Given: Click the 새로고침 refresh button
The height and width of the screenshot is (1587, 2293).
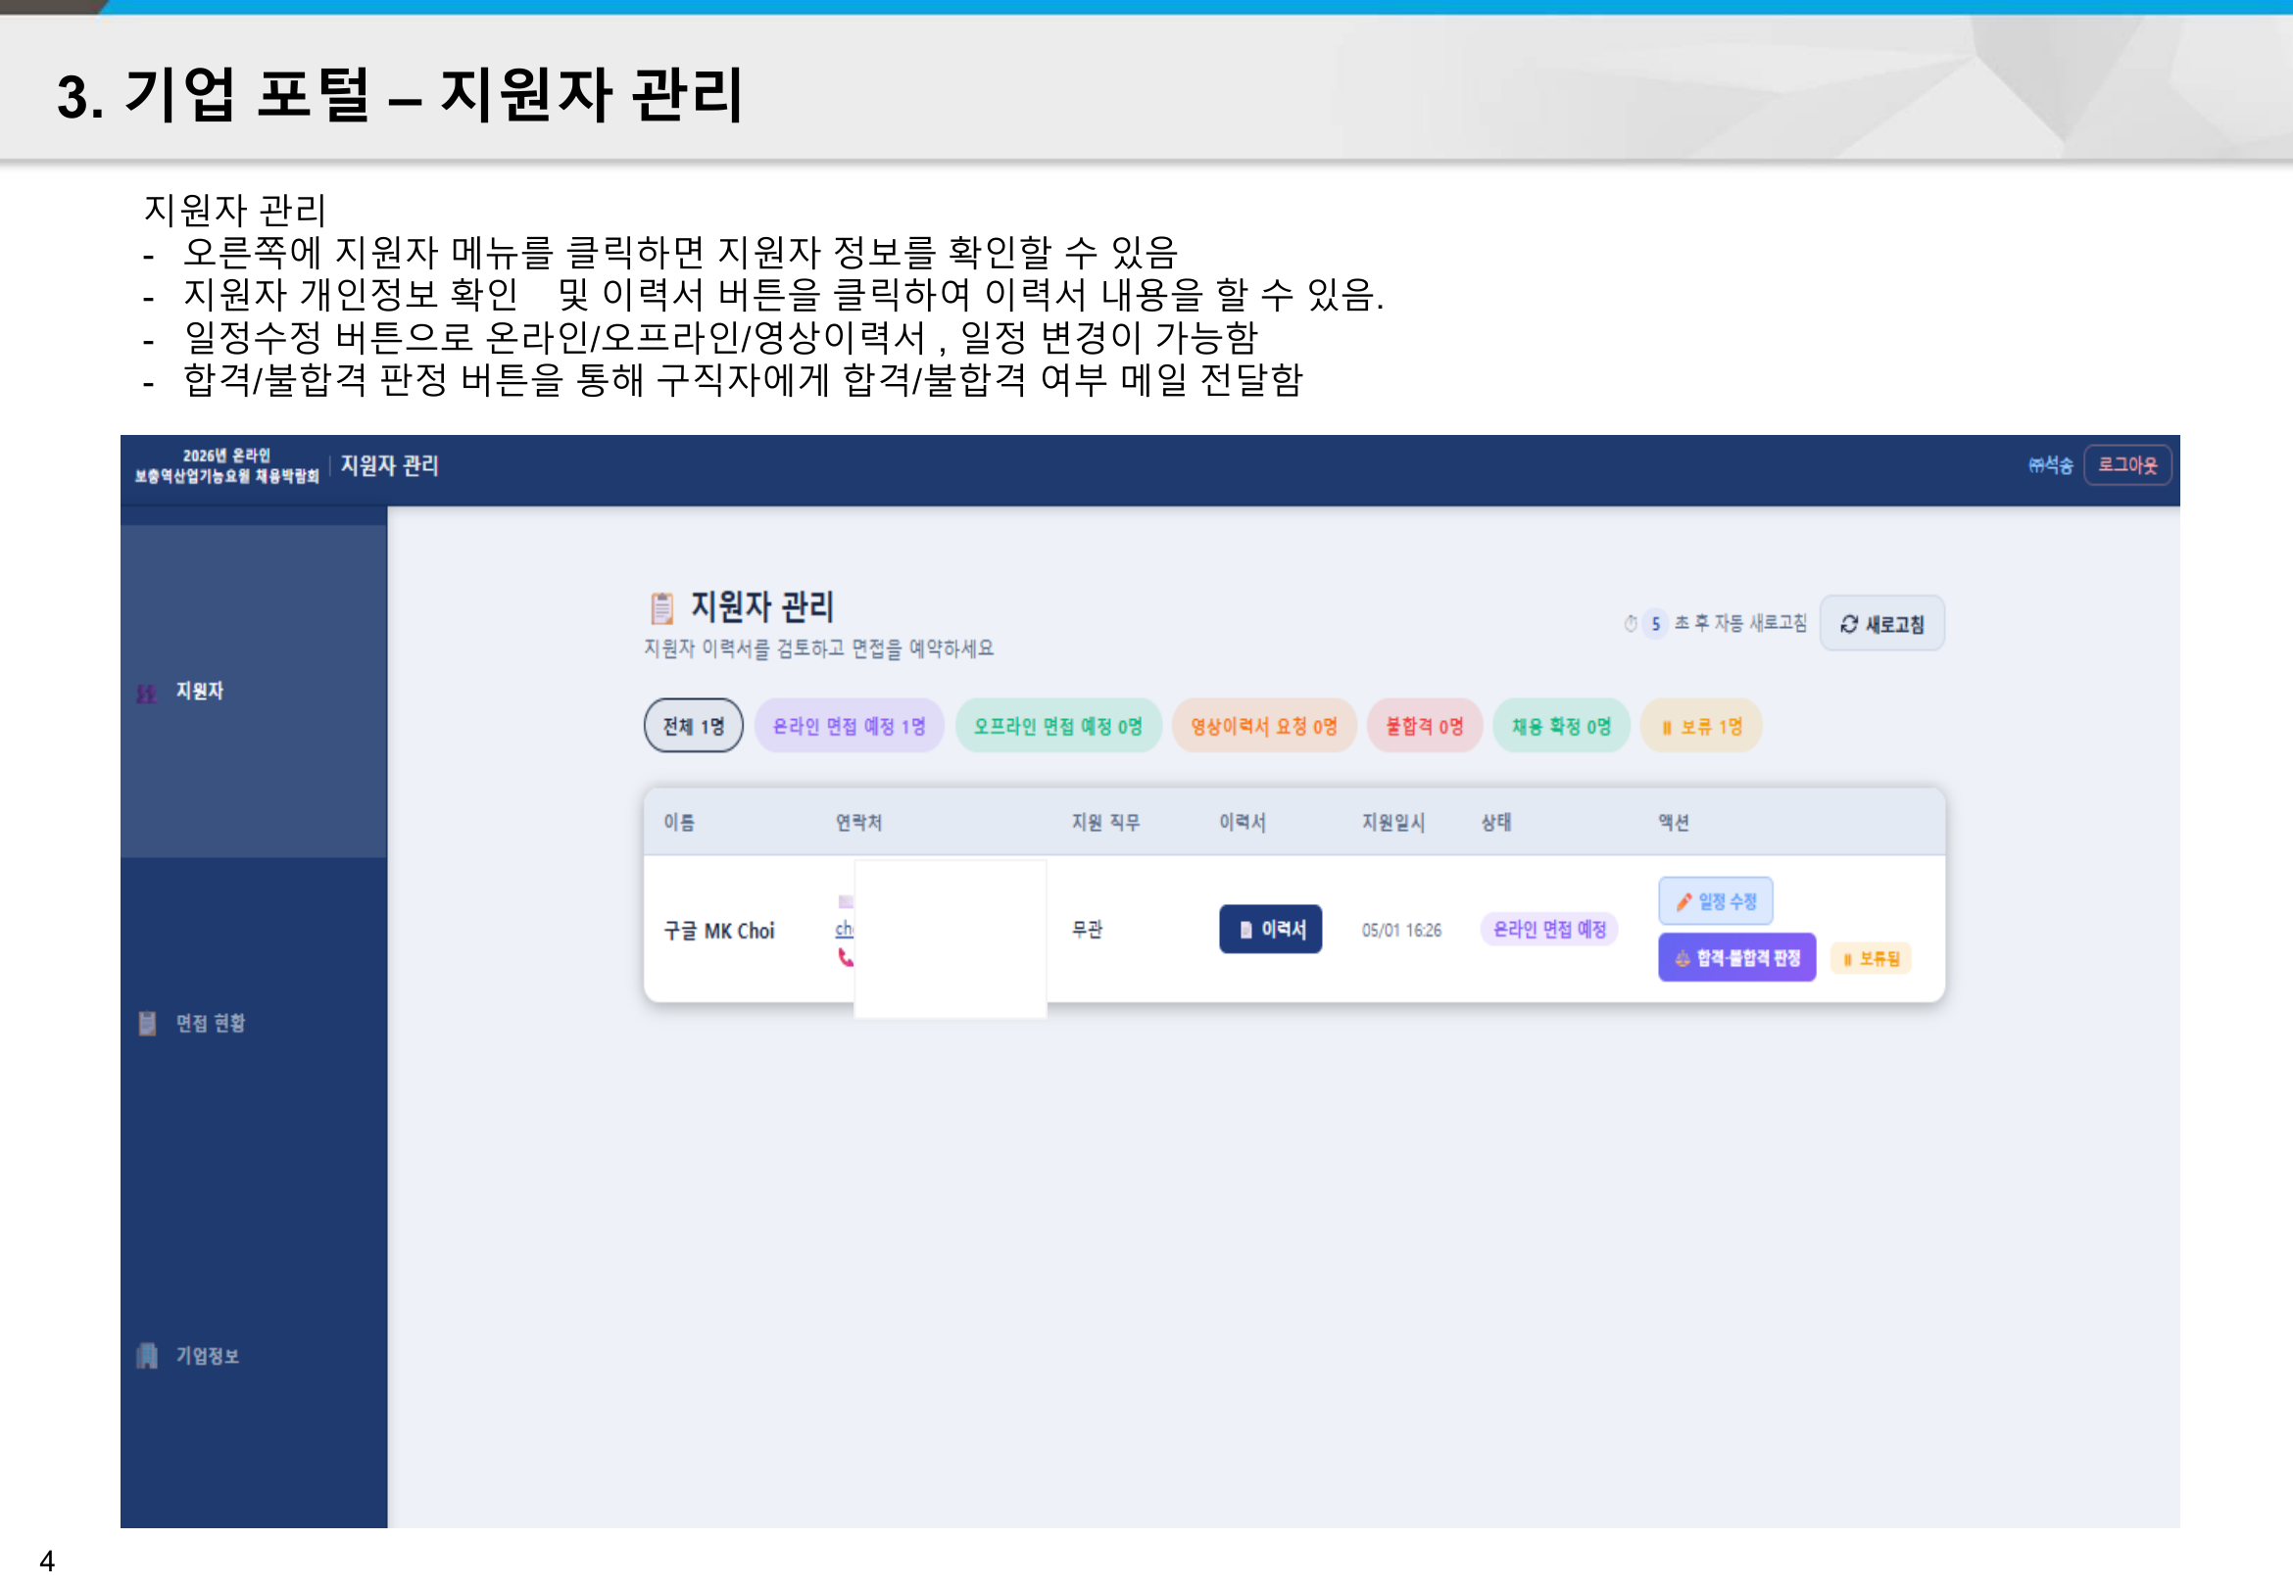Looking at the screenshot, I should pos(1881,623).
